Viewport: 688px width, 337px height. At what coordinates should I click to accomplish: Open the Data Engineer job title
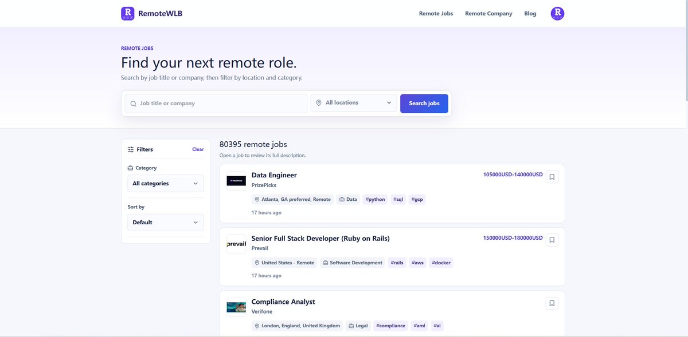click(x=274, y=175)
